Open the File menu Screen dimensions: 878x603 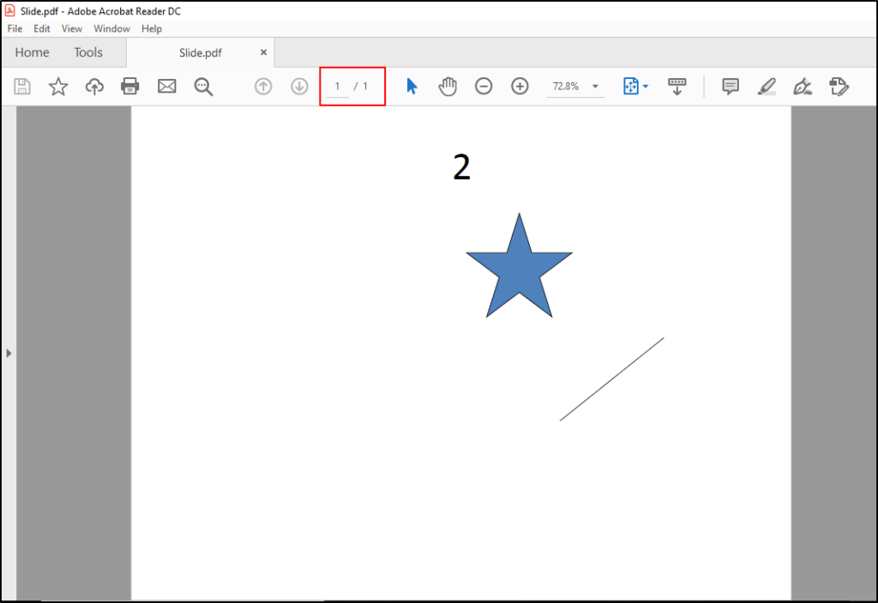[15, 28]
